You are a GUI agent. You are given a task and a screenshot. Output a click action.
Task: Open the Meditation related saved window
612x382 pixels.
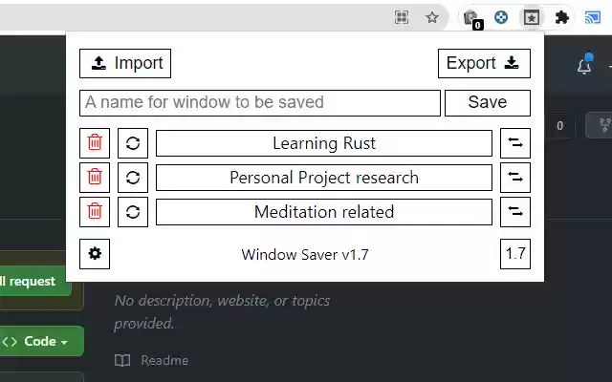pyautogui.click(x=324, y=212)
